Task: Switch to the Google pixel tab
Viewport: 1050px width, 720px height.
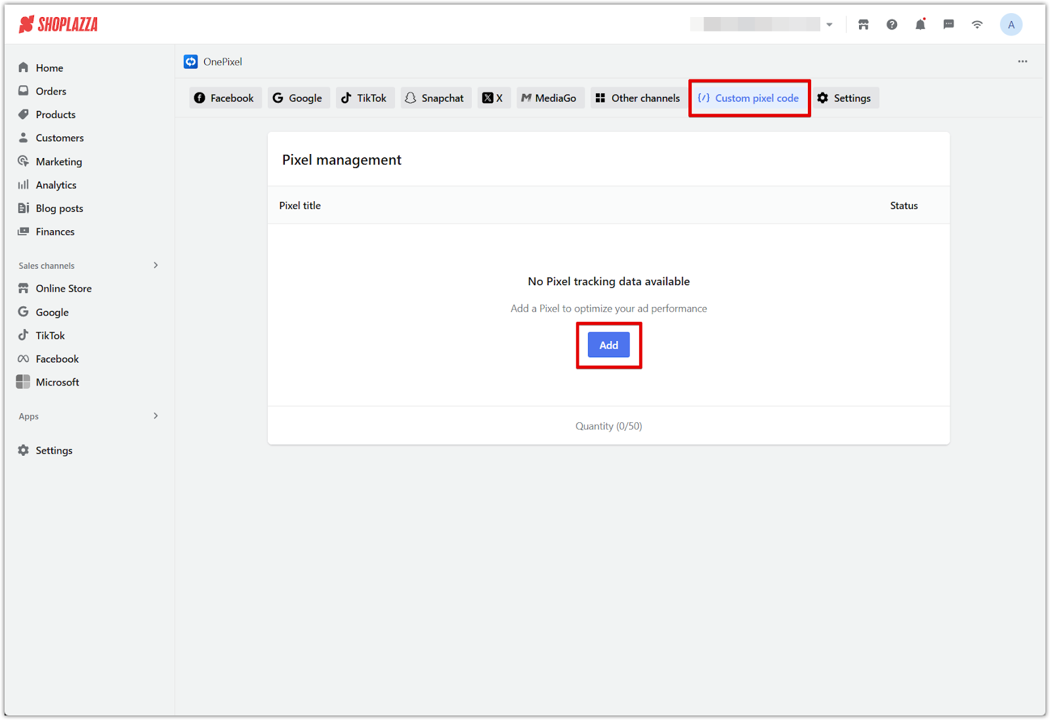Action: (299, 98)
